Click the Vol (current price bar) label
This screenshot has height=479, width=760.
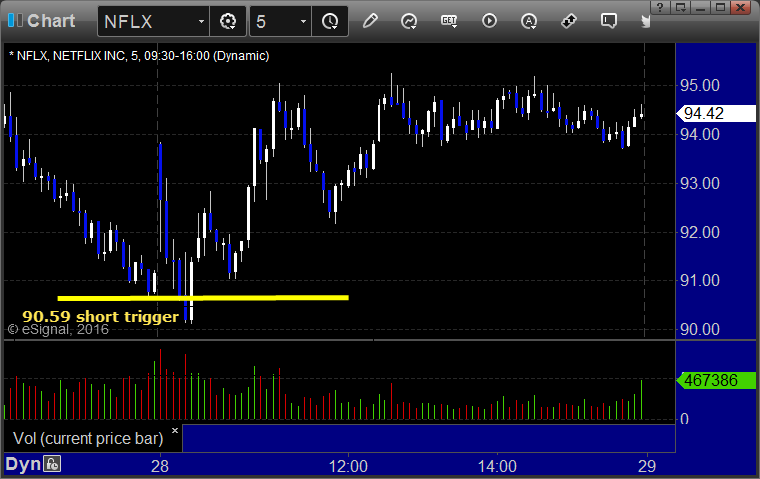click(x=88, y=438)
